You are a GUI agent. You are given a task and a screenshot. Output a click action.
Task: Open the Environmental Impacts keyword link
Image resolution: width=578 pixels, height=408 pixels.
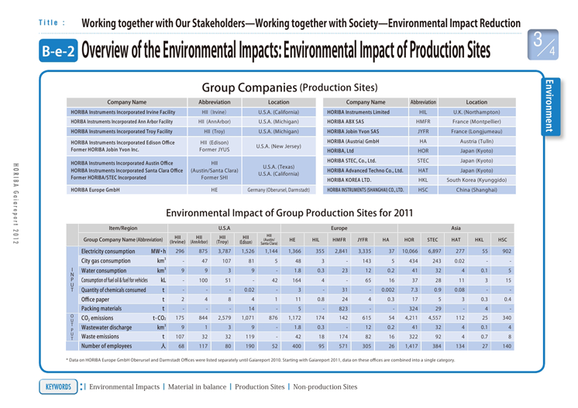[124, 386]
